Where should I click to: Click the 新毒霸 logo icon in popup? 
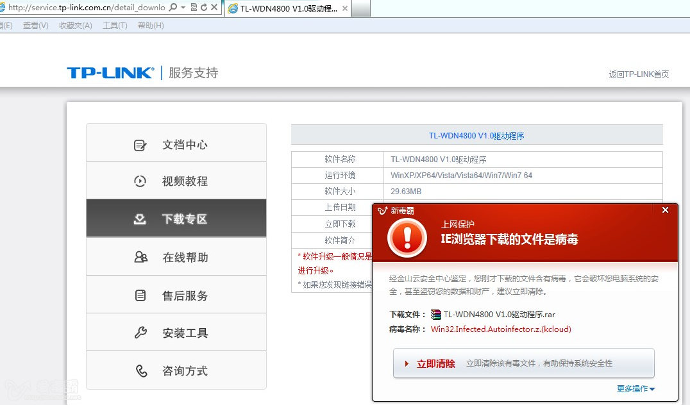pyautogui.click(x=382, y=211)
